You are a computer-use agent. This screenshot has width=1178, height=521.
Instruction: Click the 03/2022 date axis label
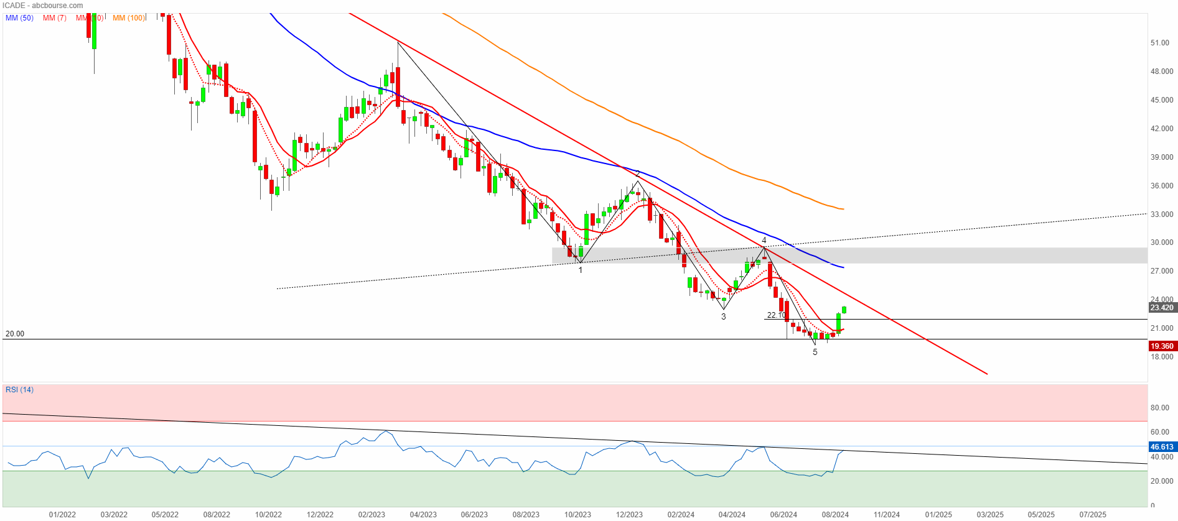pos(114,515)
